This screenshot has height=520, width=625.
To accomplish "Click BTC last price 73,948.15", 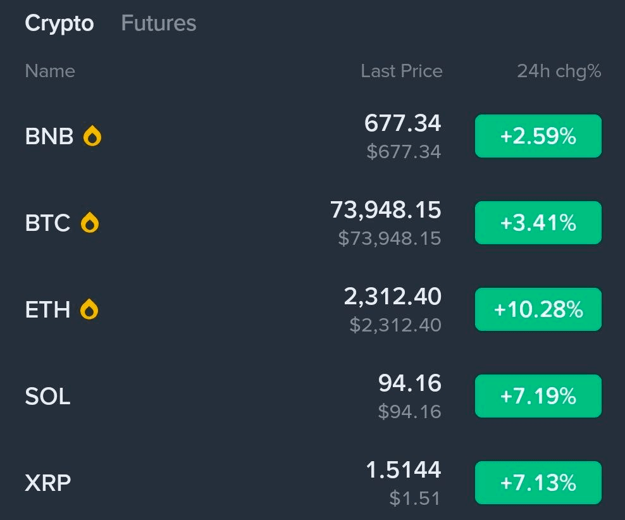I will [385, 210].
